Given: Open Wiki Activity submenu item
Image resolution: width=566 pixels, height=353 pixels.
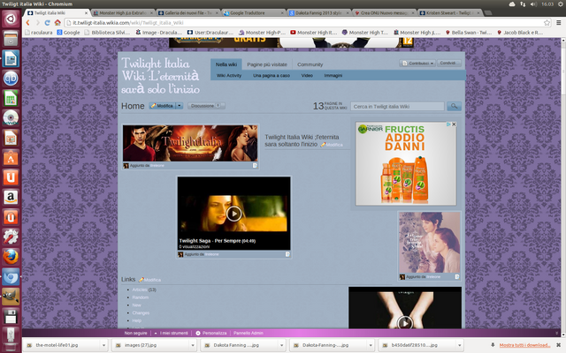Looking at the screenshot, I should pyautogui.click(x=229, y=76).
